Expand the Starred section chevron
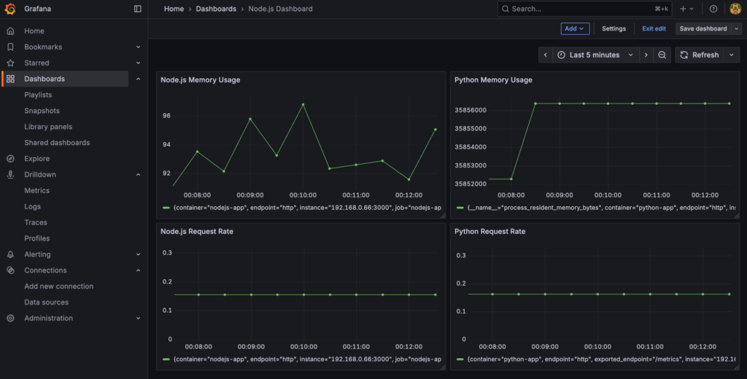This screenshot has width=747, height=379. tap(138, 63)
